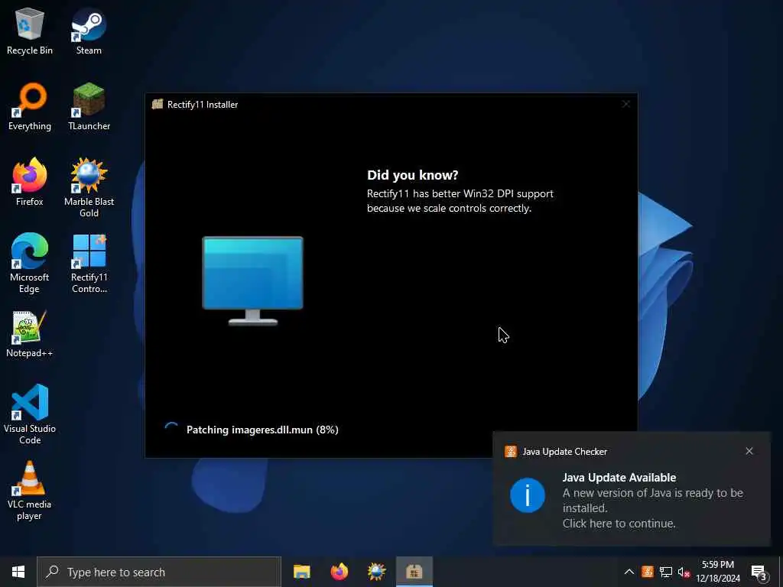Select the VLC media player shortcut

[x=30, y=491]
